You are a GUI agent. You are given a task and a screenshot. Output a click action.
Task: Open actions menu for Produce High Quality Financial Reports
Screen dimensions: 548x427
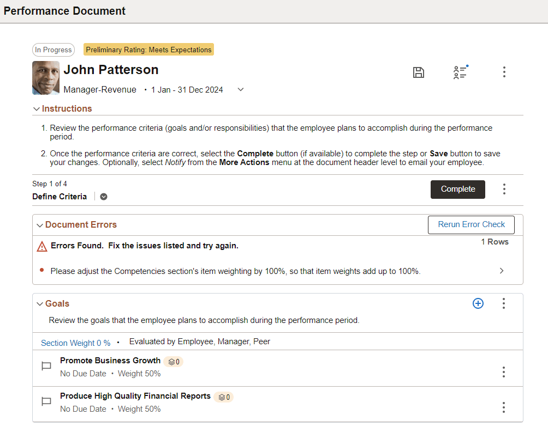coord(503,407)
